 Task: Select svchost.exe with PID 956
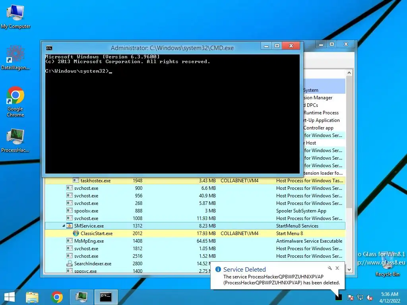click(x=86, y=195)
